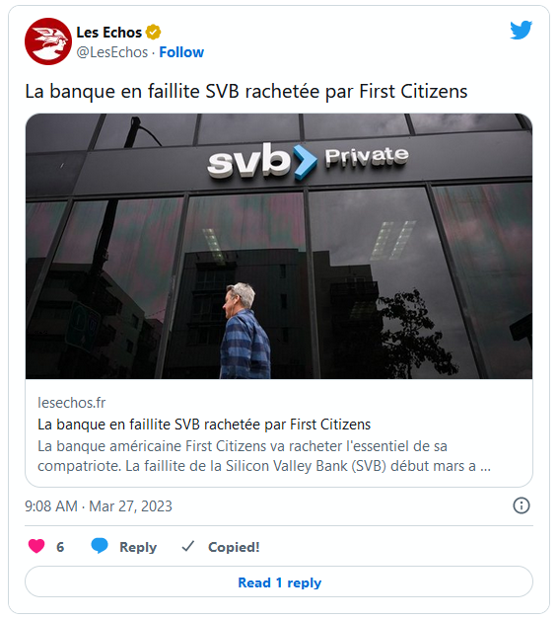This screenshot has height=619, width=558.
Task: Like the tweet with the heart icon
Action: [x=36, y=546]
